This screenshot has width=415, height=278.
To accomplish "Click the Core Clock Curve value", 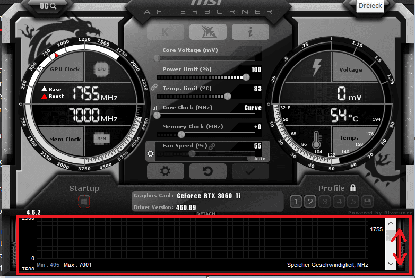I will point(253,108).
